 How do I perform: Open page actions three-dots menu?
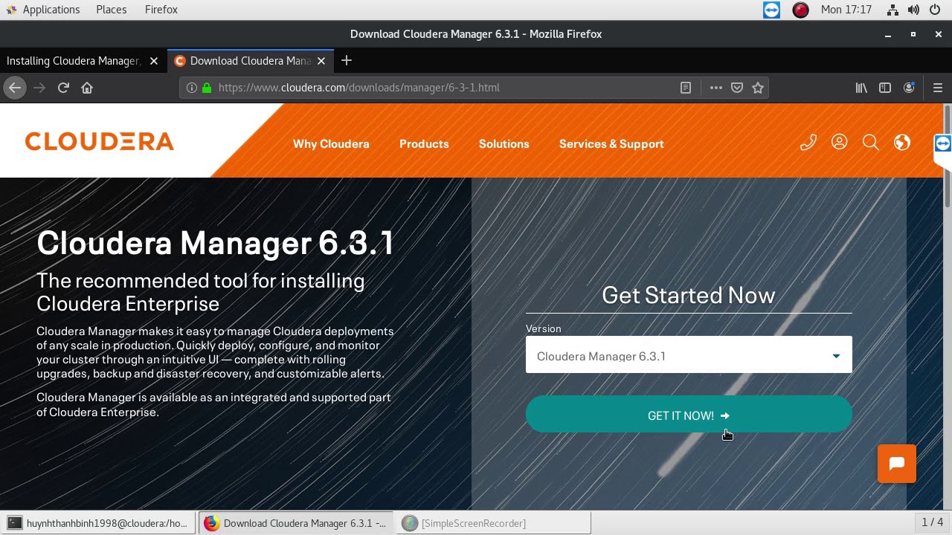point(716,88)
